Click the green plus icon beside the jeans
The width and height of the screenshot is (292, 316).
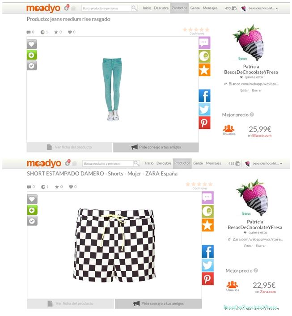point(32,55)
